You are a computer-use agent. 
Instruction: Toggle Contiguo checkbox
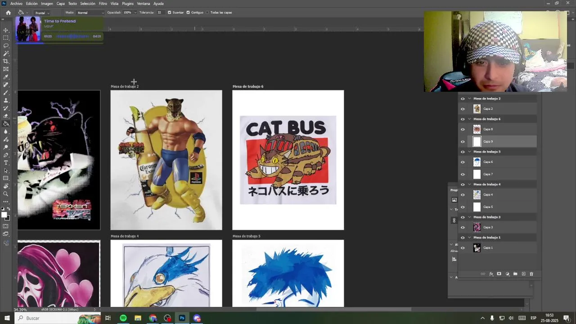point(188,13)
